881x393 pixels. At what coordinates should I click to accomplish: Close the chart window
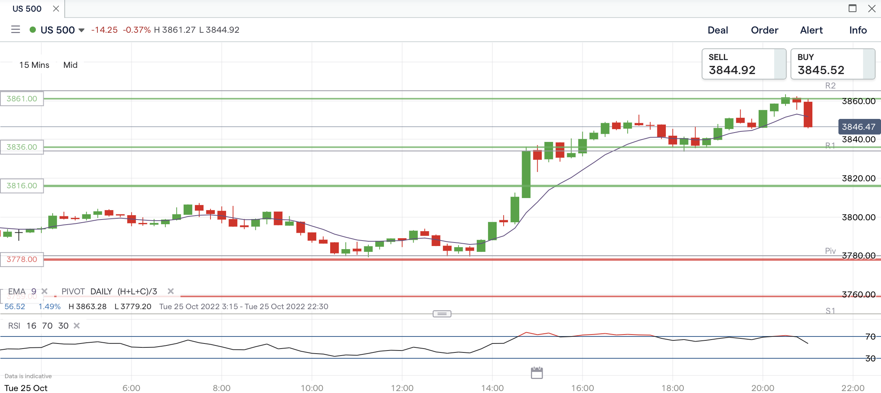click(x=872, y=8)
